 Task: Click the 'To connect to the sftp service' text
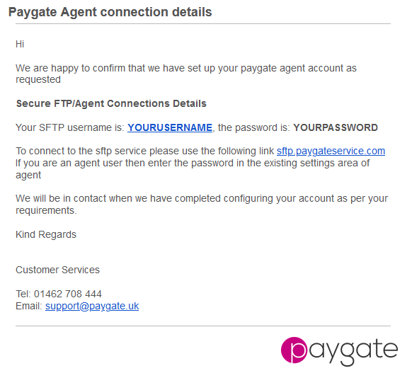coord(145,151)
